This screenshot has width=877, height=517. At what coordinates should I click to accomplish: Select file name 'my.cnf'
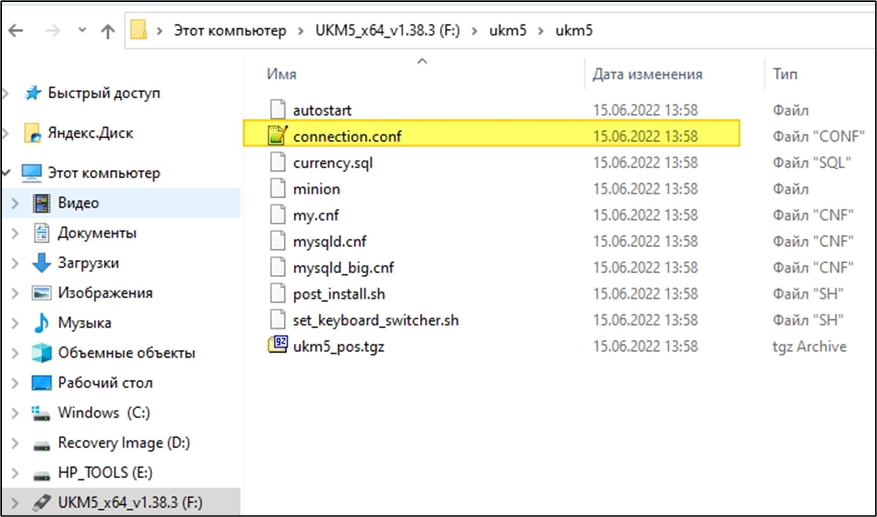click(x=316, y=215)
